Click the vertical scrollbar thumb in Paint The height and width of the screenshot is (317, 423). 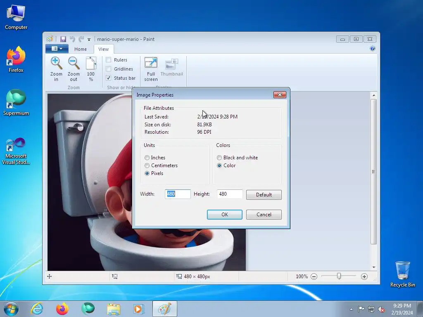coord(373,172)
